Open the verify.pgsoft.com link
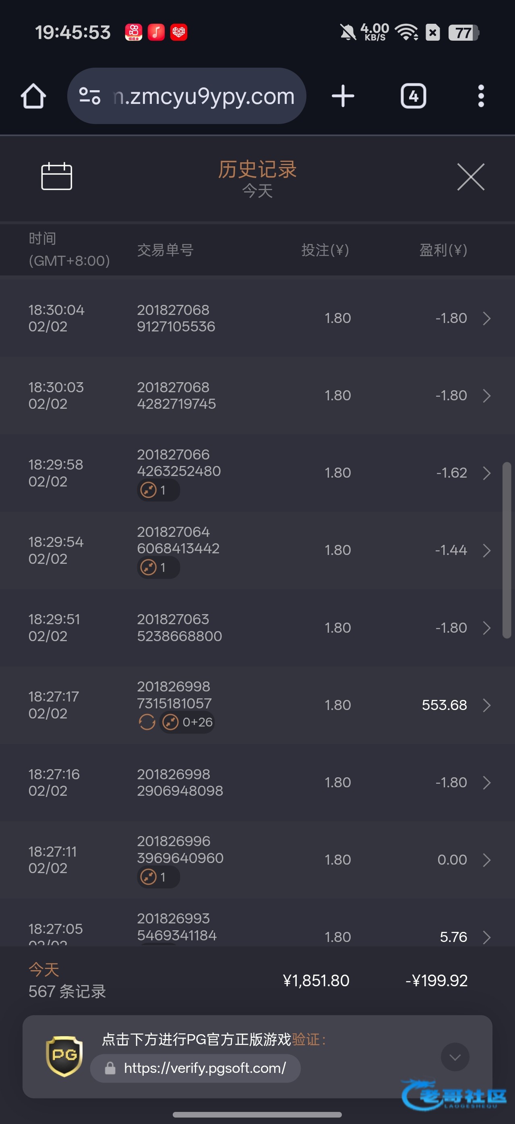The image size is (515, 1124). 205,1068
